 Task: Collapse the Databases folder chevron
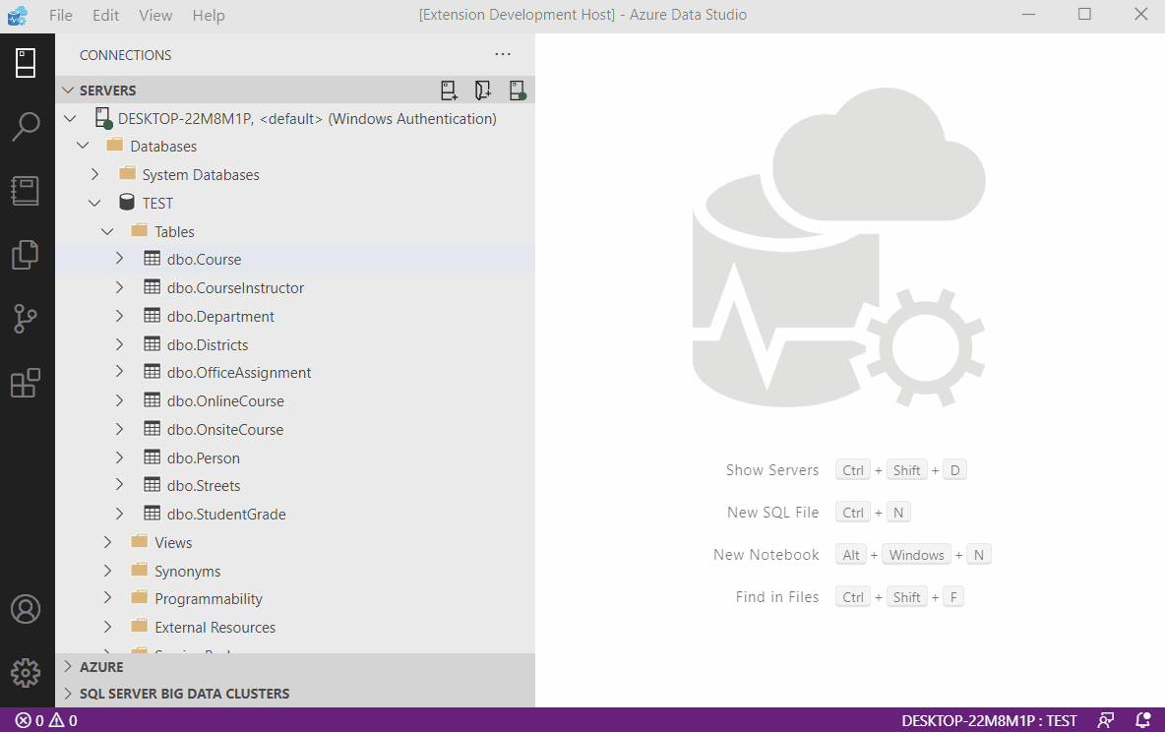(83, 146)
